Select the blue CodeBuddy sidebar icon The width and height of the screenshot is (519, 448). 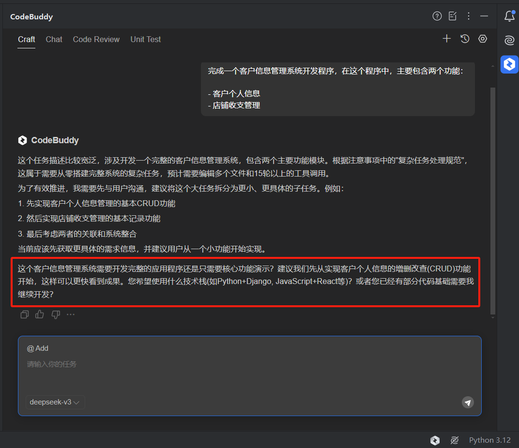pyautogui.click(x=509, y=64)
